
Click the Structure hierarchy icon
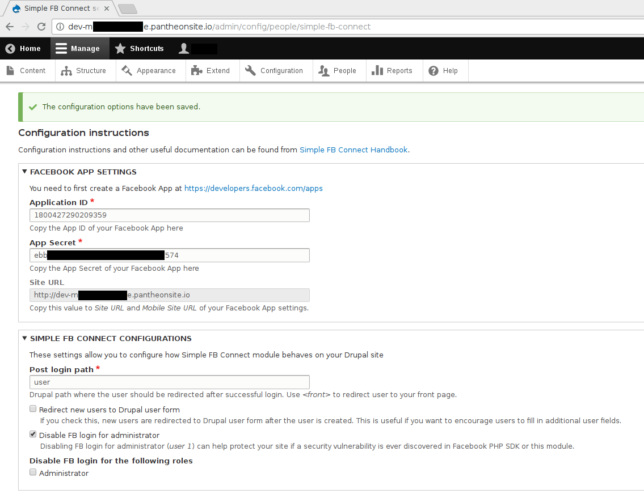click(66, 71)
